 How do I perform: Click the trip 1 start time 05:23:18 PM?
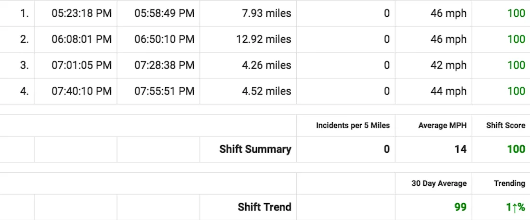click(81, 13)
